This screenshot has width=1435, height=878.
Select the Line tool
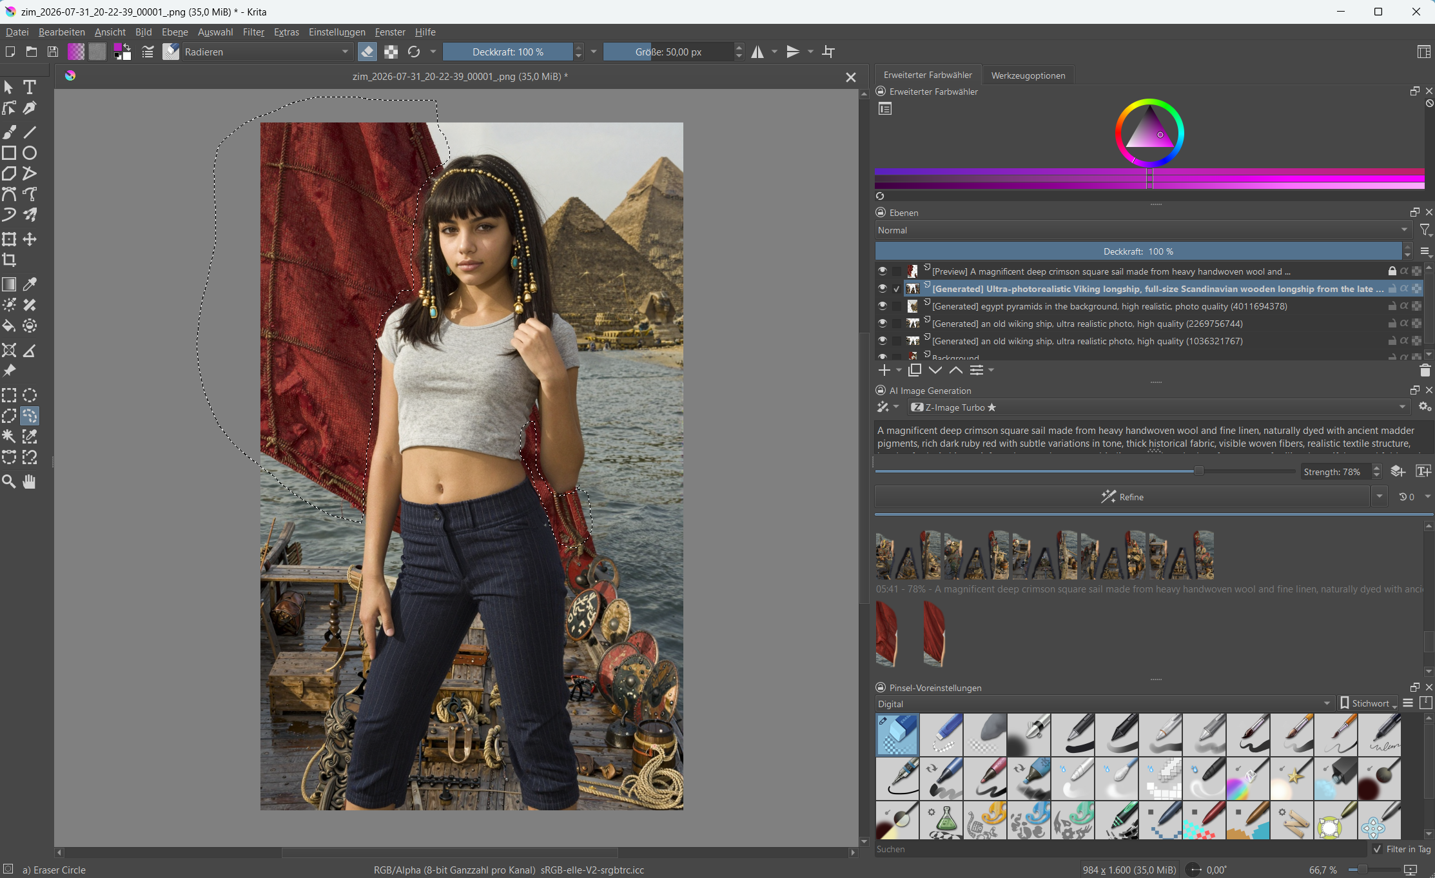click(30, 132)
